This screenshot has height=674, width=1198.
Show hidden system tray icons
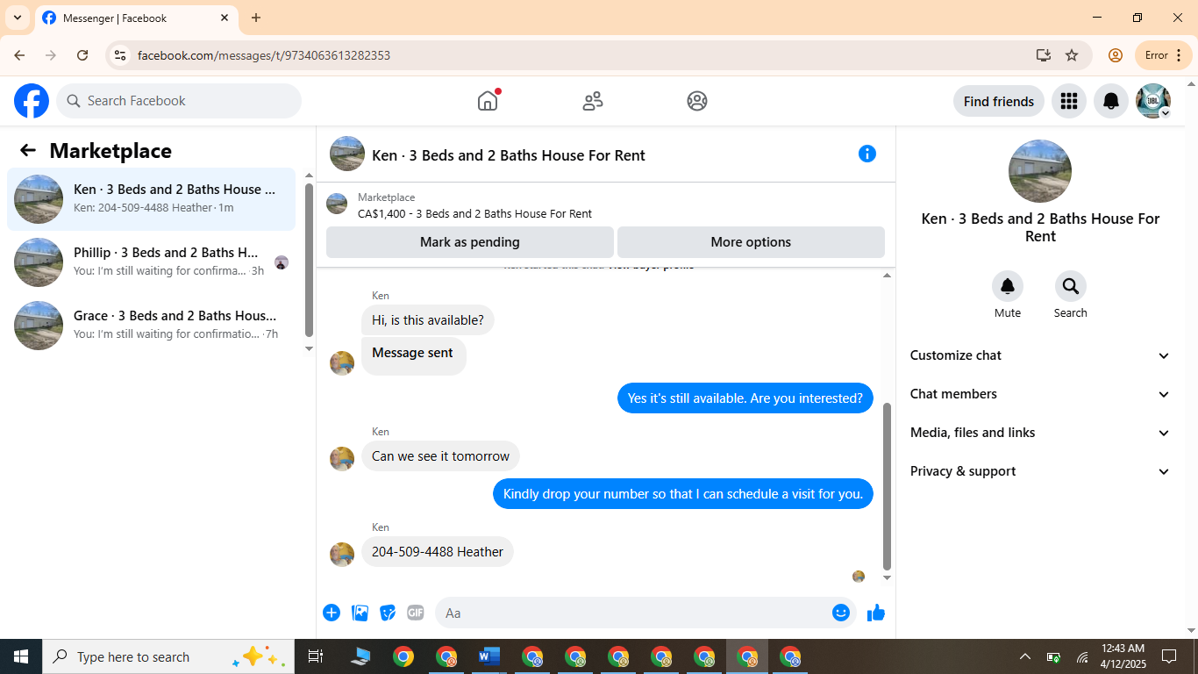click(x=1024, y=656)
